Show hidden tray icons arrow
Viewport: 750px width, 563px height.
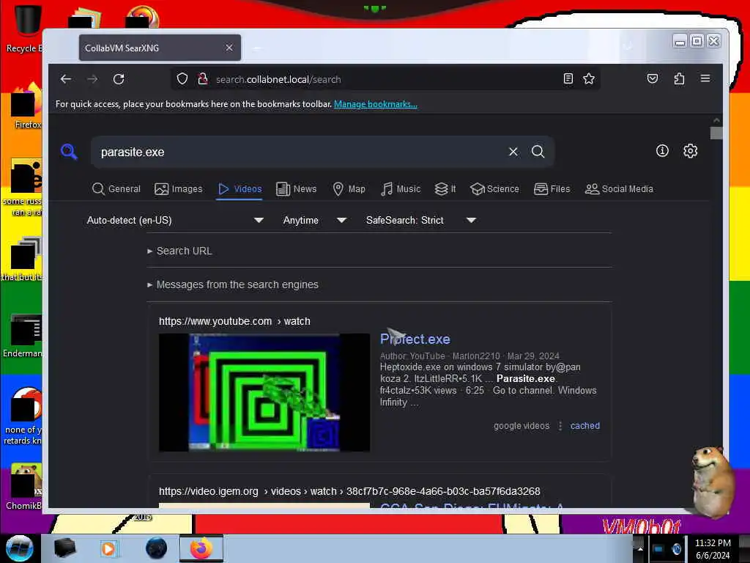640,548
